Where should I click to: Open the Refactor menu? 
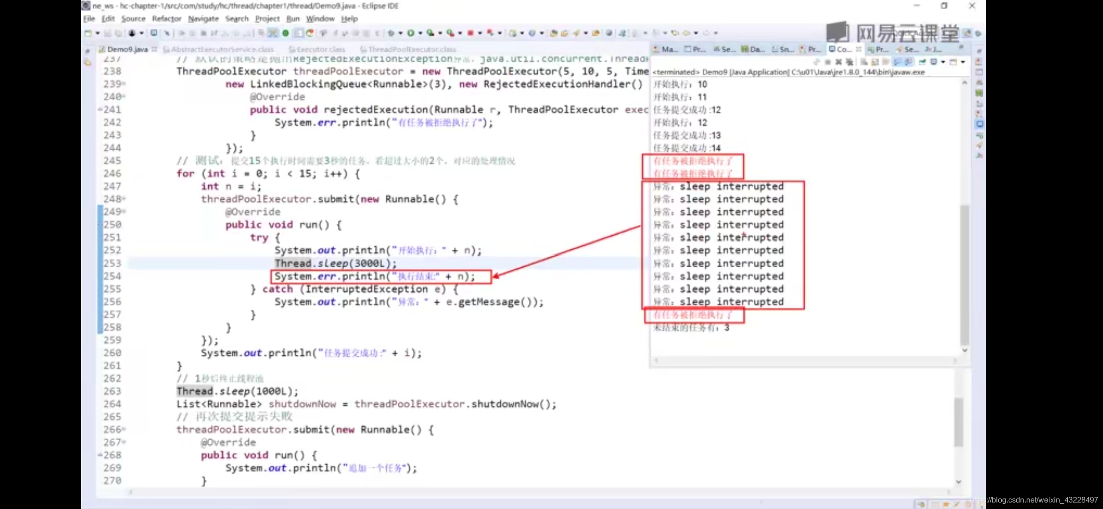point(166,18)
